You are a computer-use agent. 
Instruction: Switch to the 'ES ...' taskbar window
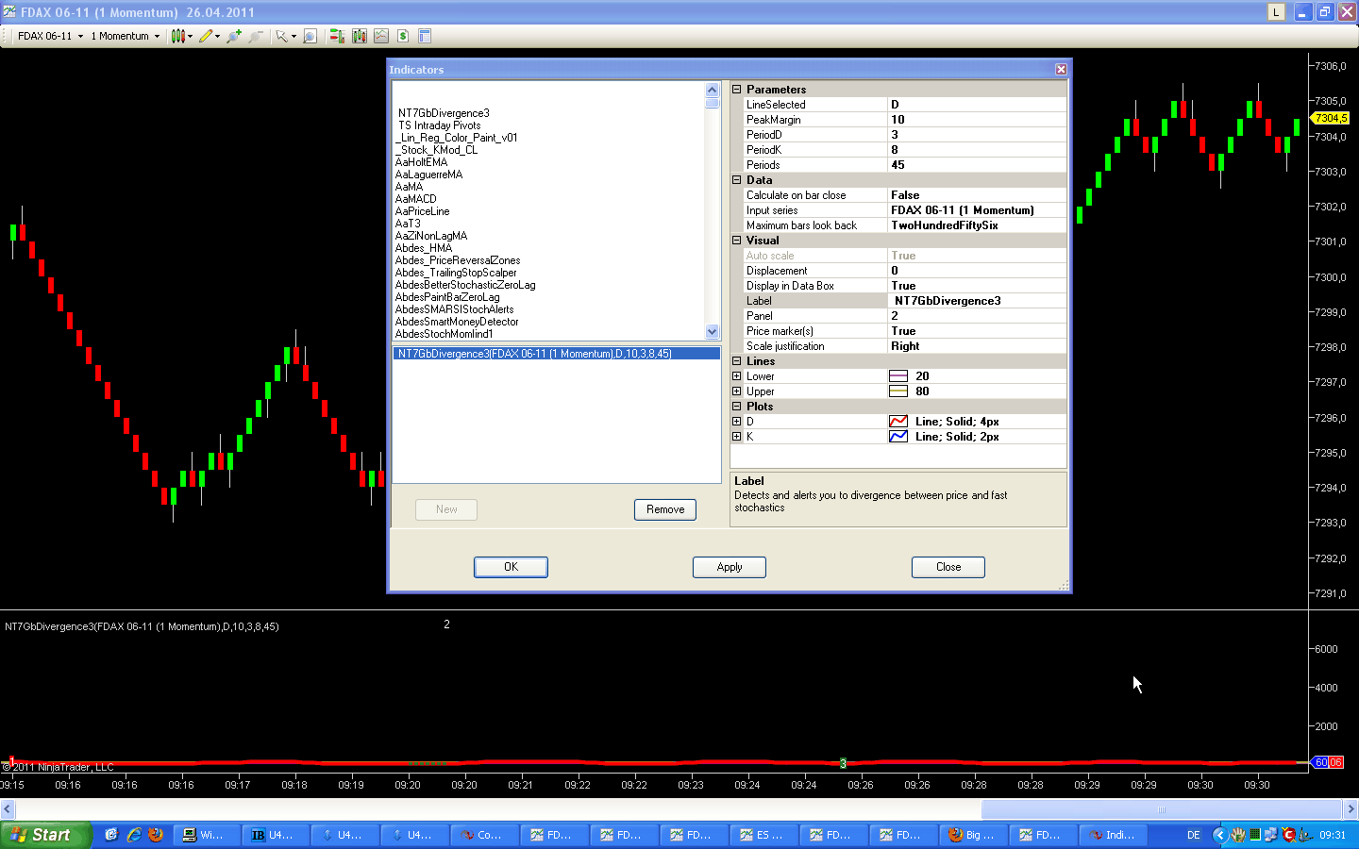pos(763,835)
